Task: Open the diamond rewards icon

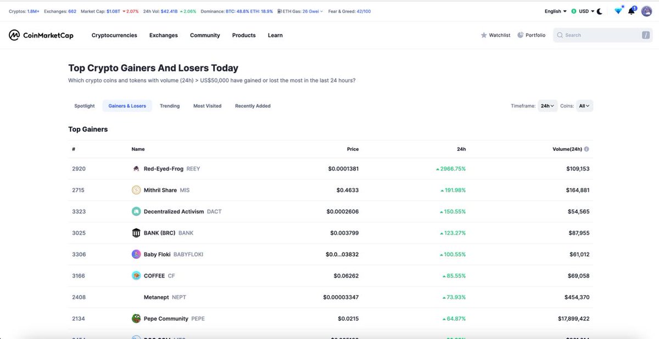Action: click(x=618, y=11)
